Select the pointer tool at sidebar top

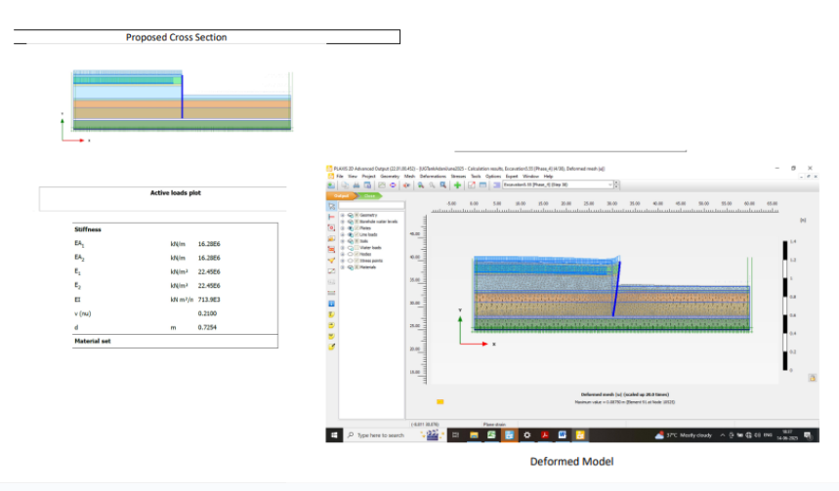(x=332, y=206)
